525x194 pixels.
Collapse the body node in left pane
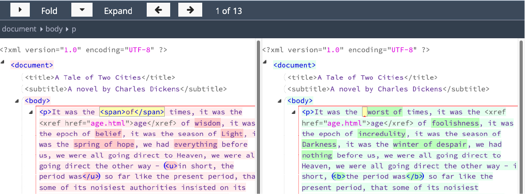[x=17, y=100]
